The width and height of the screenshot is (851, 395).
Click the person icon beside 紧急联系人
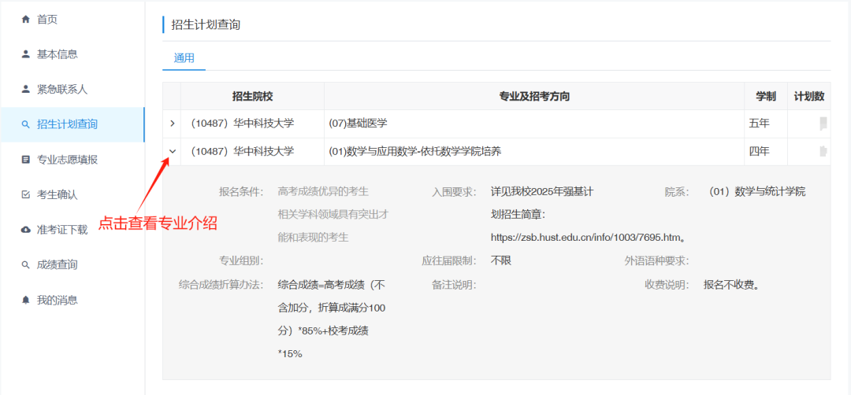25,89
